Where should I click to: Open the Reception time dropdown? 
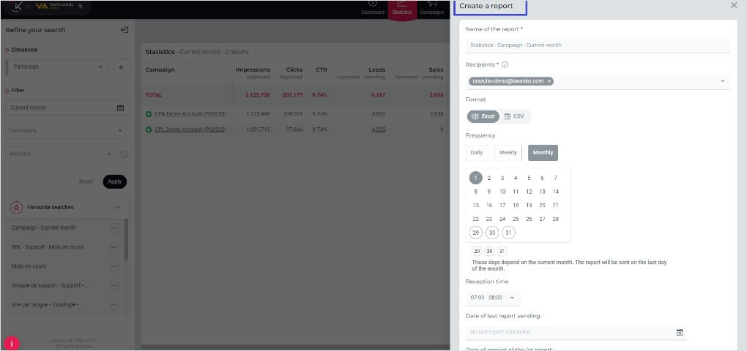click(x=511, y=298)
